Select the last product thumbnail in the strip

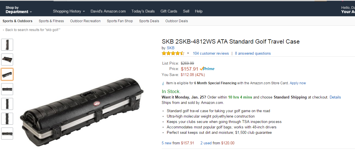(7, 134)
